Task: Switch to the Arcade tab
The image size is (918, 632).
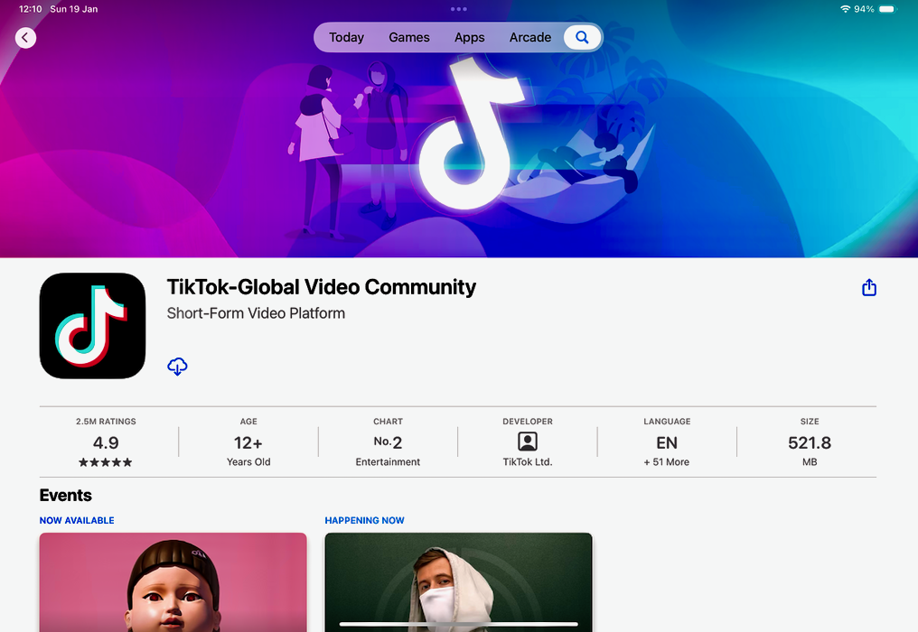Action: 529,37
